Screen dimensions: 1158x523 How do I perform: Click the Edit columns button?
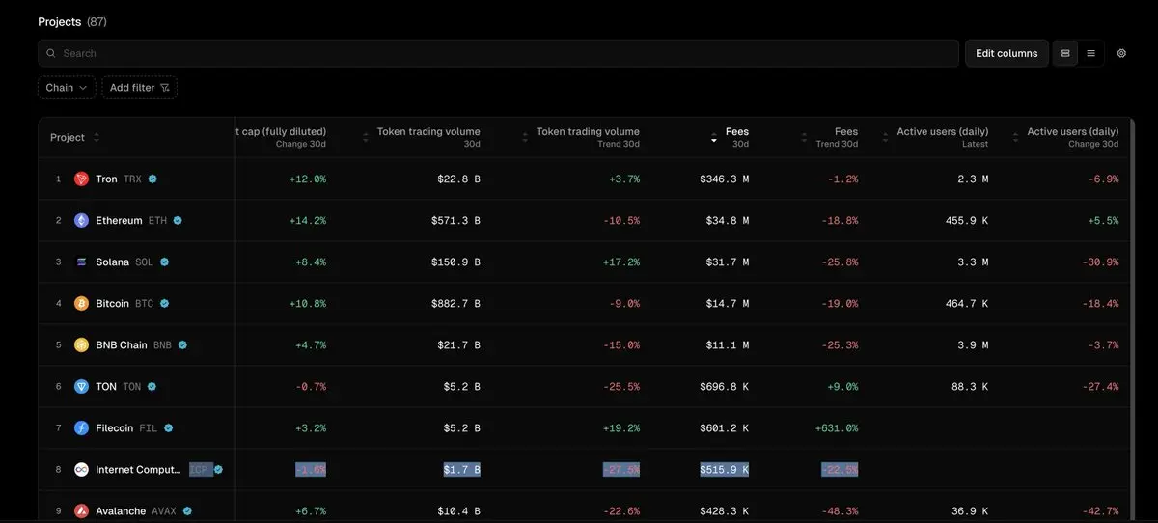point(1006,53)
